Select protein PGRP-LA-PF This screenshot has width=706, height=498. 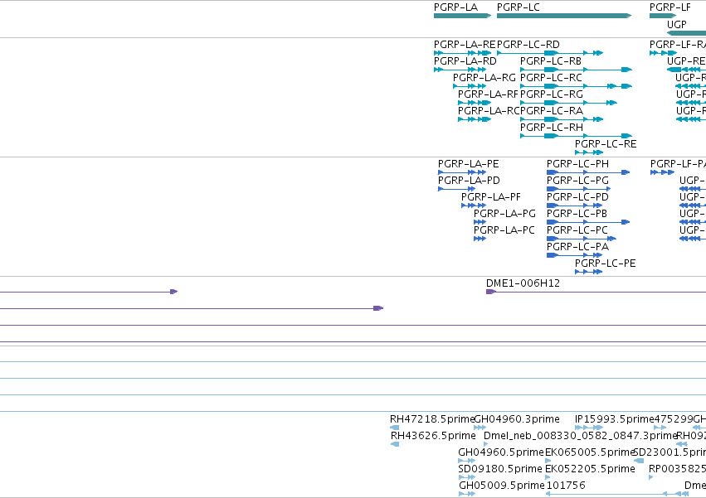[x=491, y=197]
